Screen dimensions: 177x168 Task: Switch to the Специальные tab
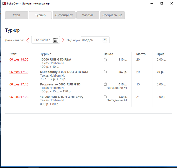(113, 15)
